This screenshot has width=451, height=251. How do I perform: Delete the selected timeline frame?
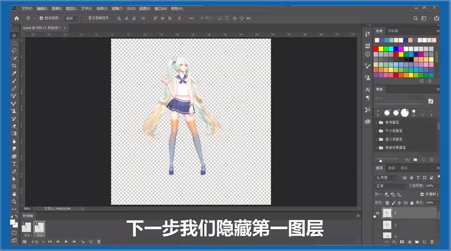[x=99, y=242]
